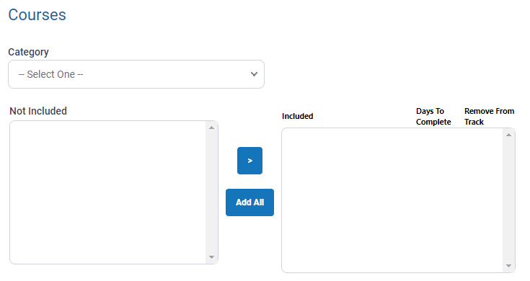The width and height of the screenshot is (530, 281).
Task: Click the chevron arrow in Category select
Action: (x=254, y=74)
